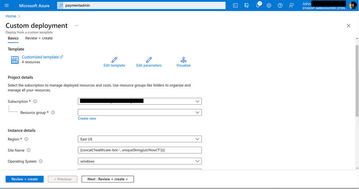Viewport: 359px width, 189px height.
Task: Open portal settings gear
Action: 269,5
